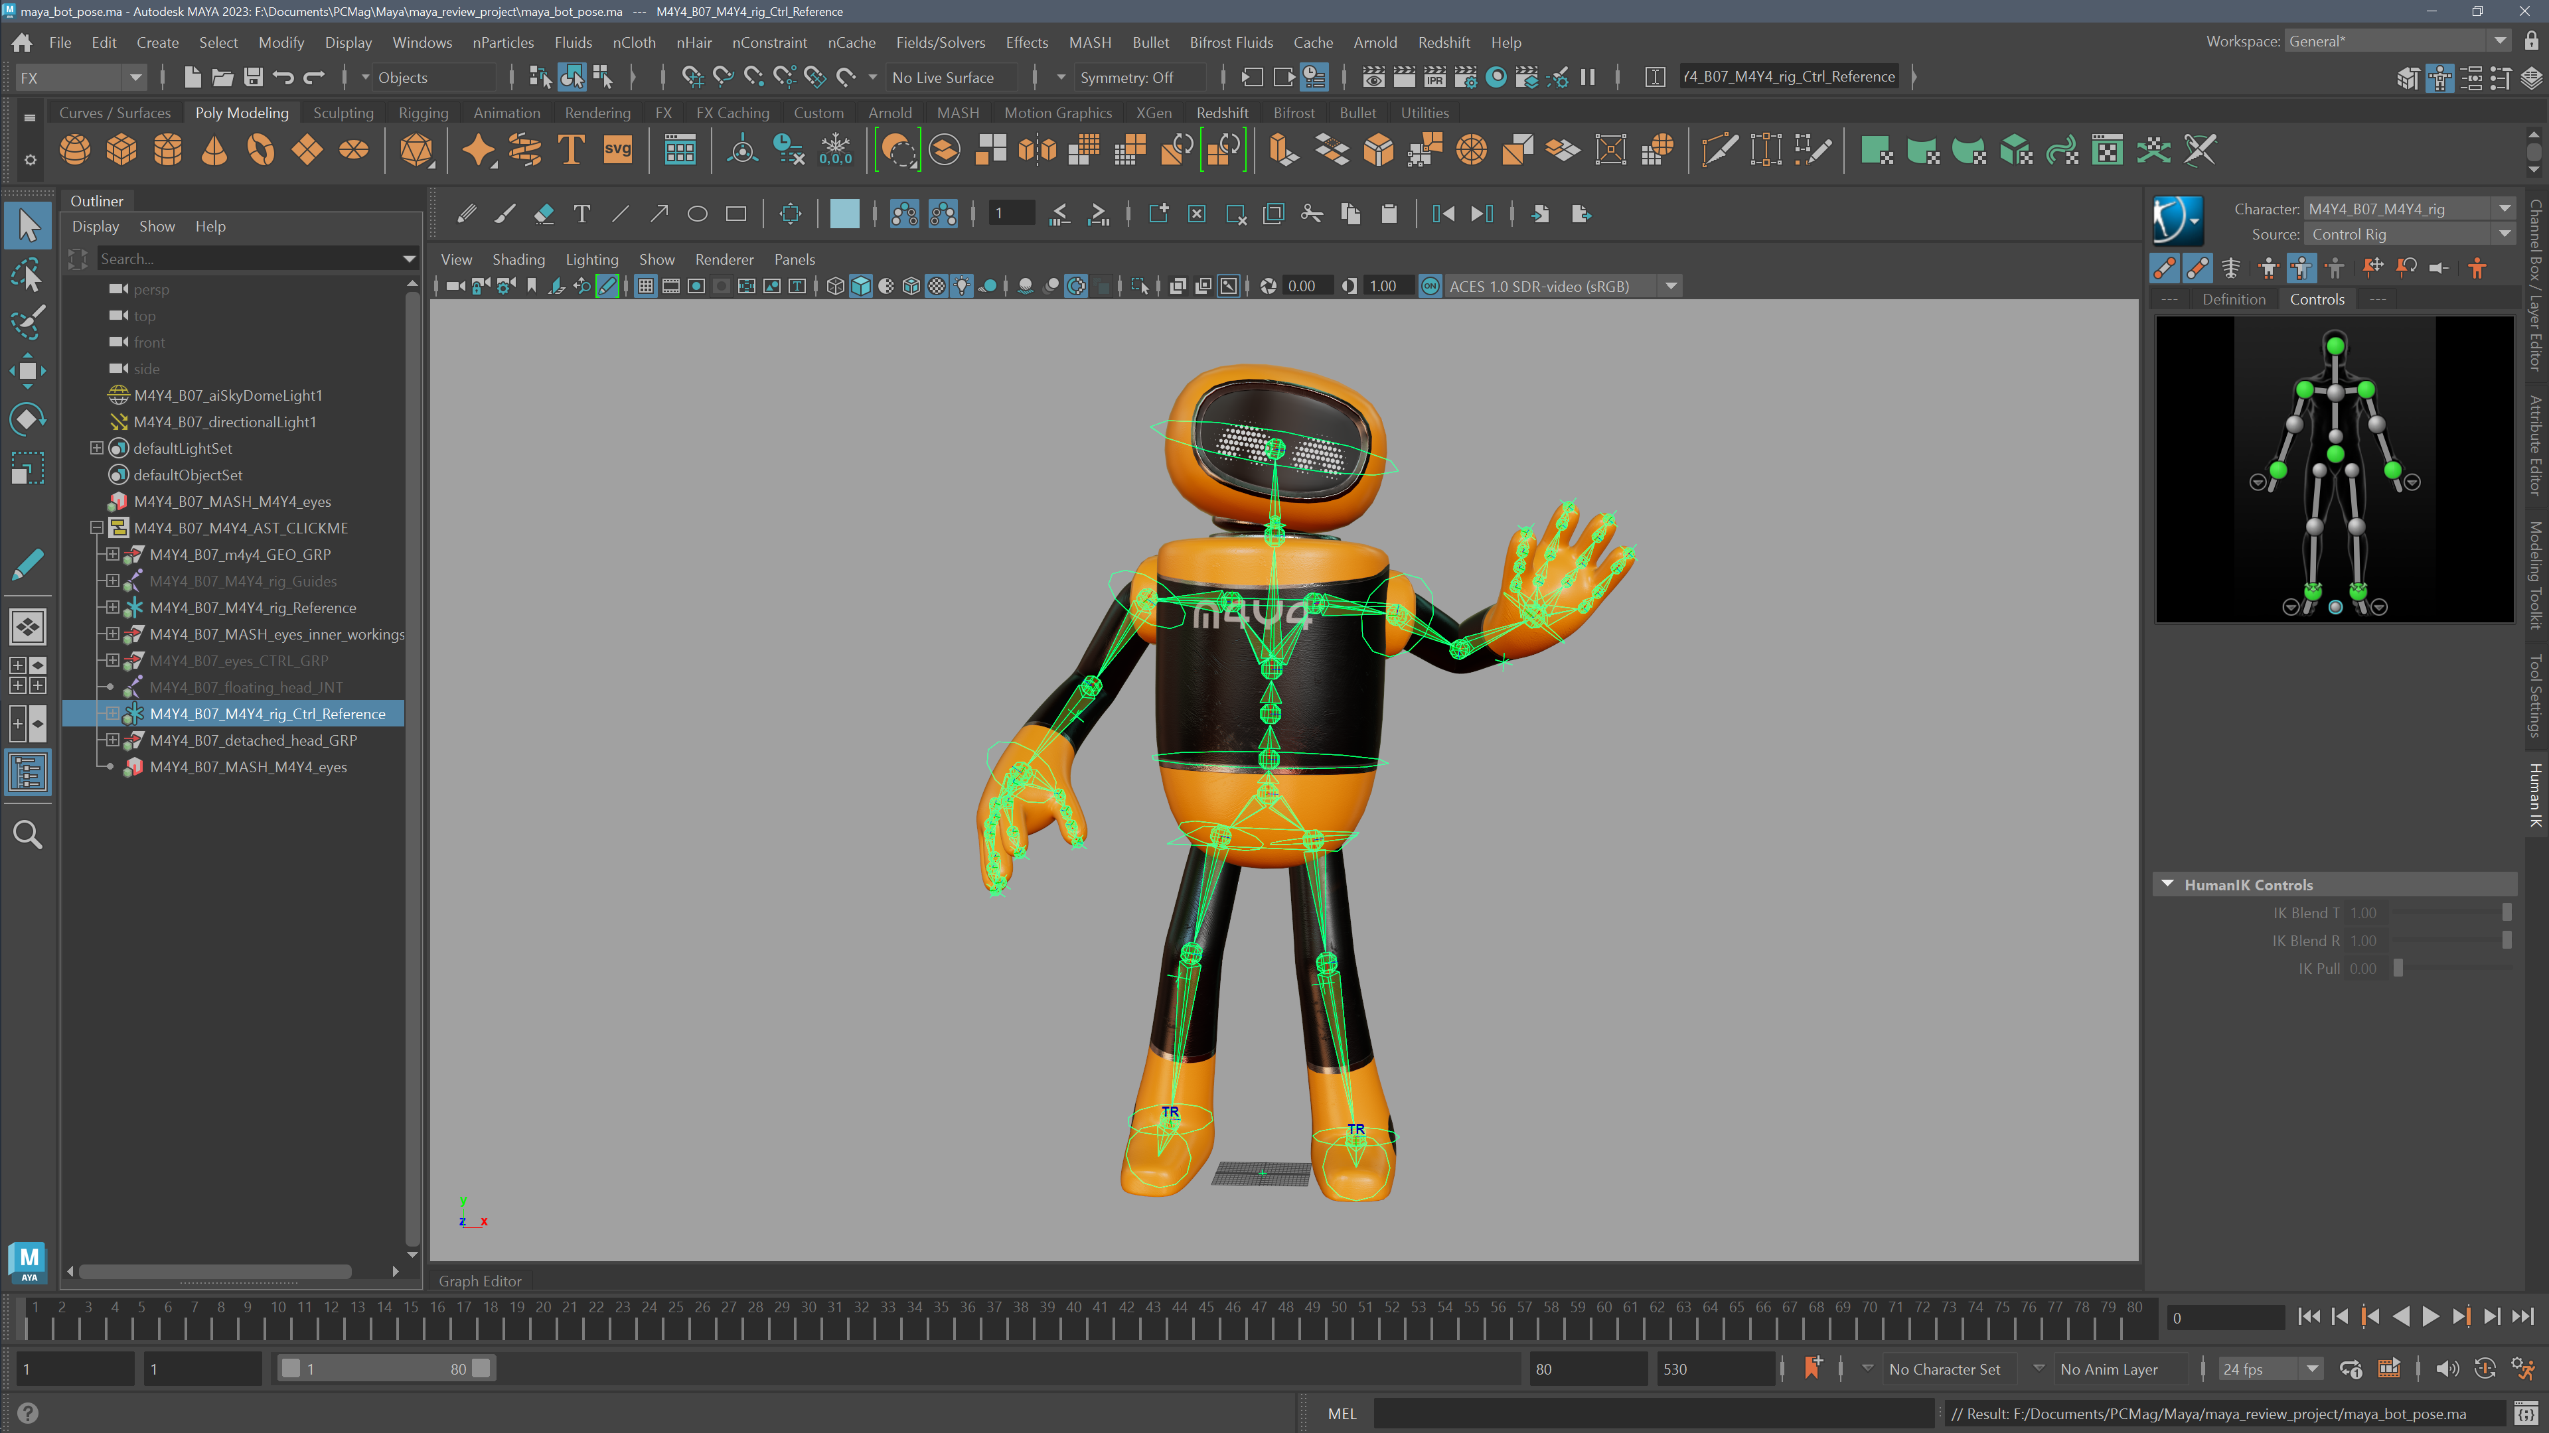
Task: Open the Character dropdown showing M4Y4_B07_M4Y4_rig
Action: [x=2505, y=208]
